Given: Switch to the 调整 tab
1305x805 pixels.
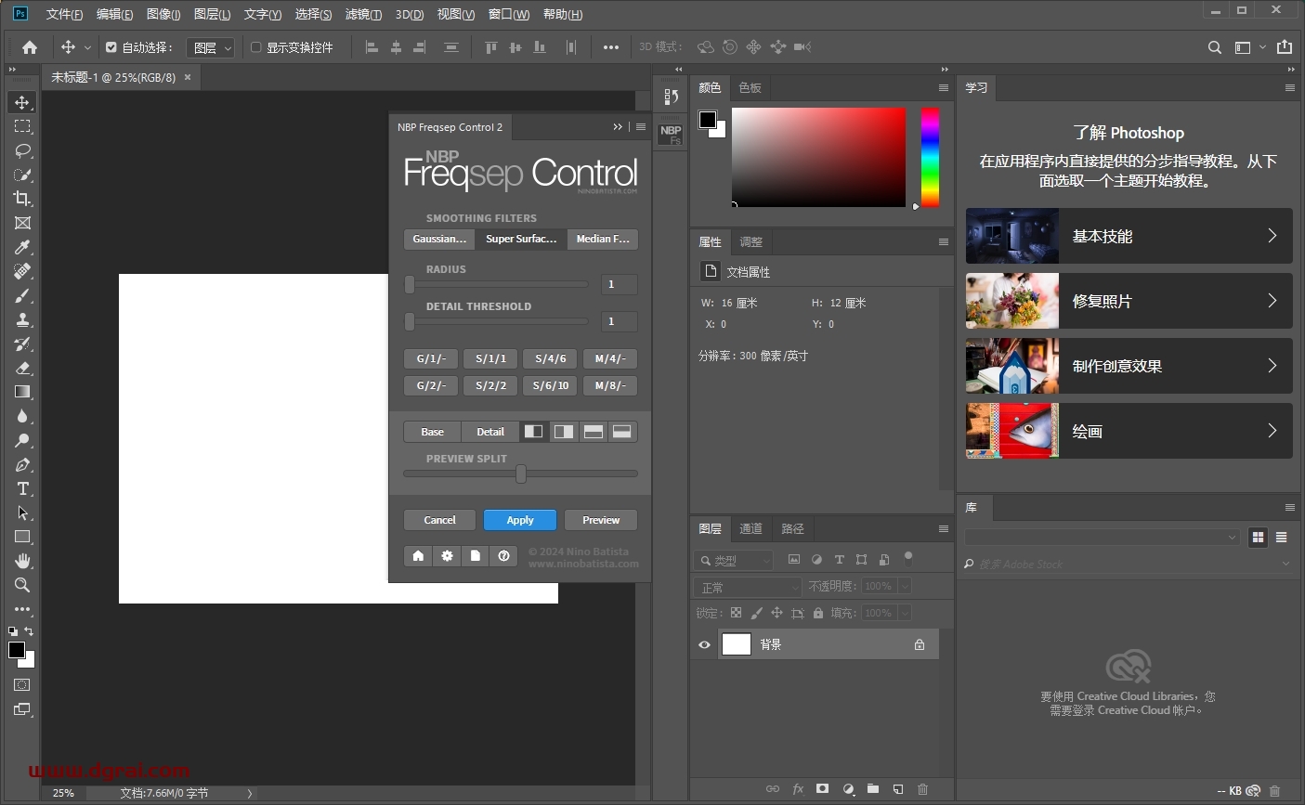Looking at the screenshot, I should (x=750, y=241).
